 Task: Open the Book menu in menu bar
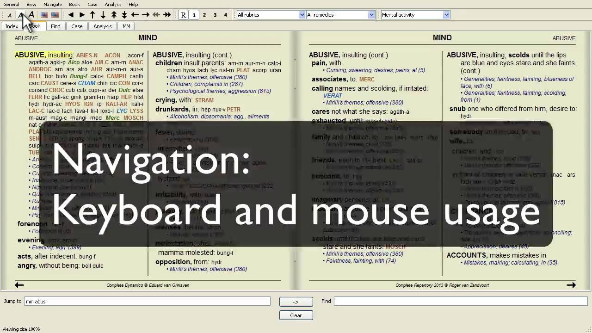pos(74,4)
